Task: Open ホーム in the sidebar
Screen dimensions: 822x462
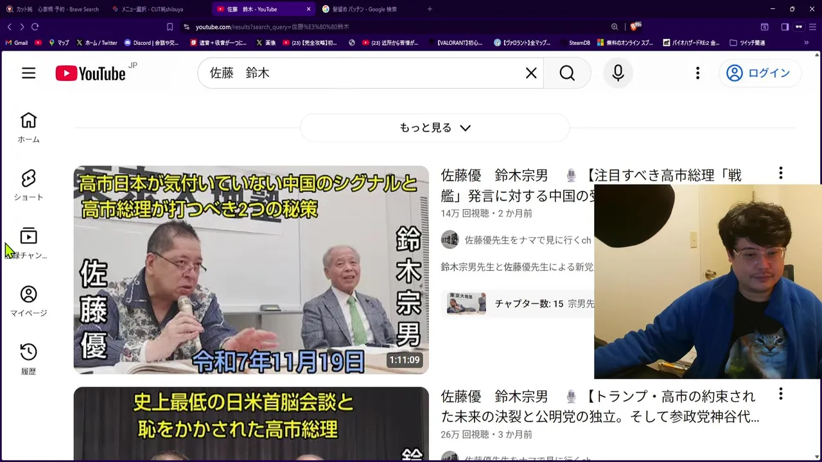Action: coord(28,128)
